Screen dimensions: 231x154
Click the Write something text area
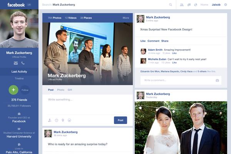pyautogui.click(x=87, y=105)
